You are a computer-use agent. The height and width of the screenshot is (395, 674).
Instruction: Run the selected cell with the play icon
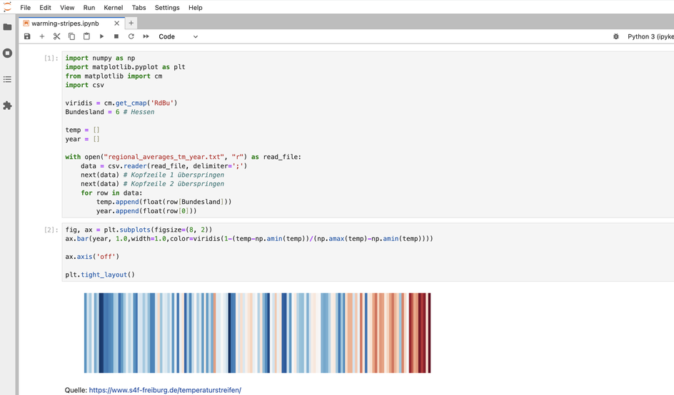click(101, 36)
